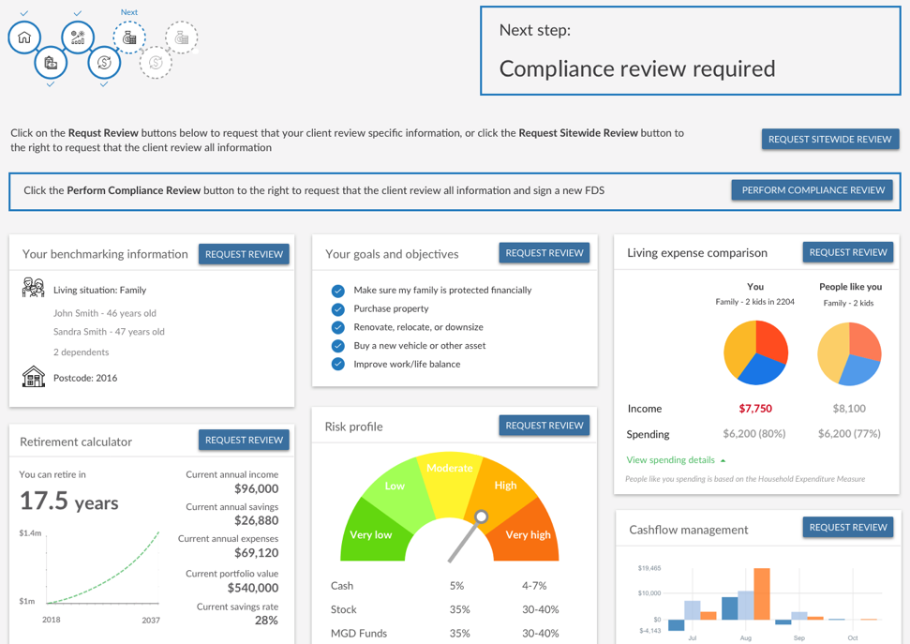Toggle goal: Make sure my family is protected

tap(337, 291)
